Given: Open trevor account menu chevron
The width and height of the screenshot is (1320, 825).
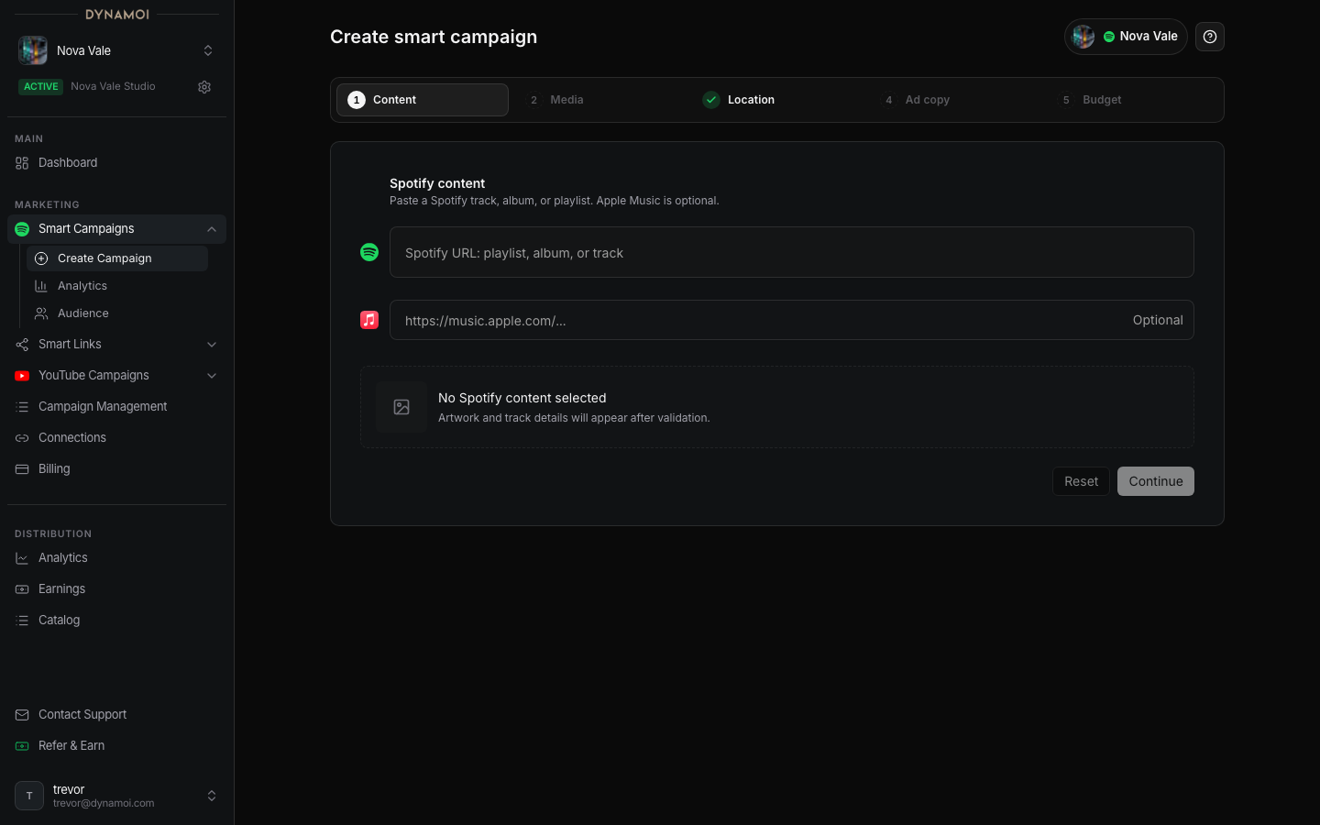Looking at the screenshot, I should pyautogui.click(x=212, y=796).
